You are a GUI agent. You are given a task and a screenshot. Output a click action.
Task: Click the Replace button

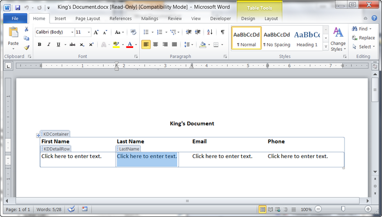click(363, 38)
